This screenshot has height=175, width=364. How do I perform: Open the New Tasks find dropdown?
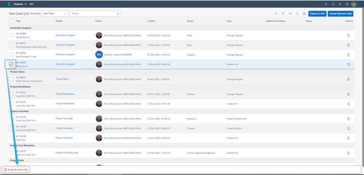click(x=55, y=14)
